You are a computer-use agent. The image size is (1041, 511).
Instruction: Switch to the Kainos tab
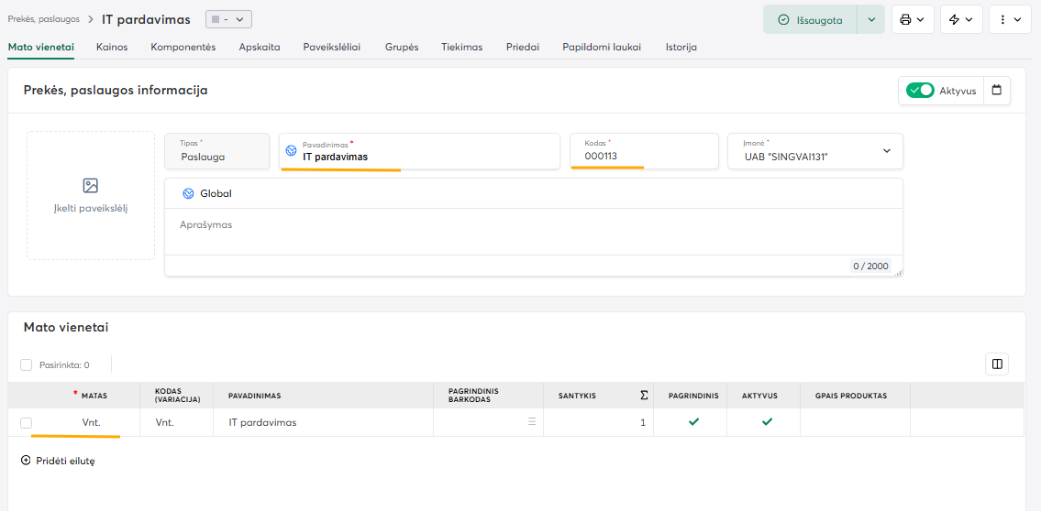(112, 47)
